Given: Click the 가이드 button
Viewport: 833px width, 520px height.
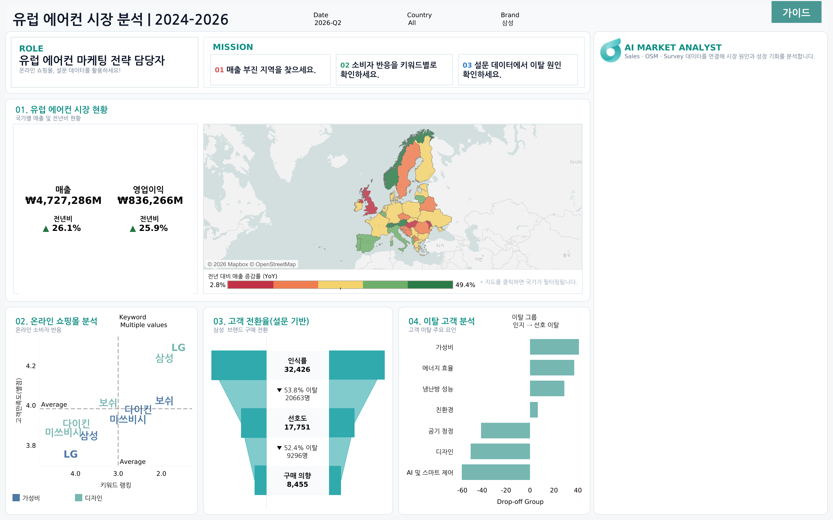Looking at the screenshot, I should coord(796,12).
